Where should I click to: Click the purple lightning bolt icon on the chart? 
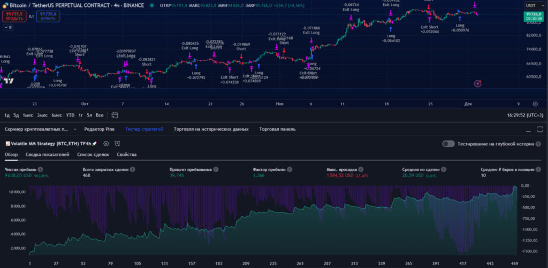[478, 84]
